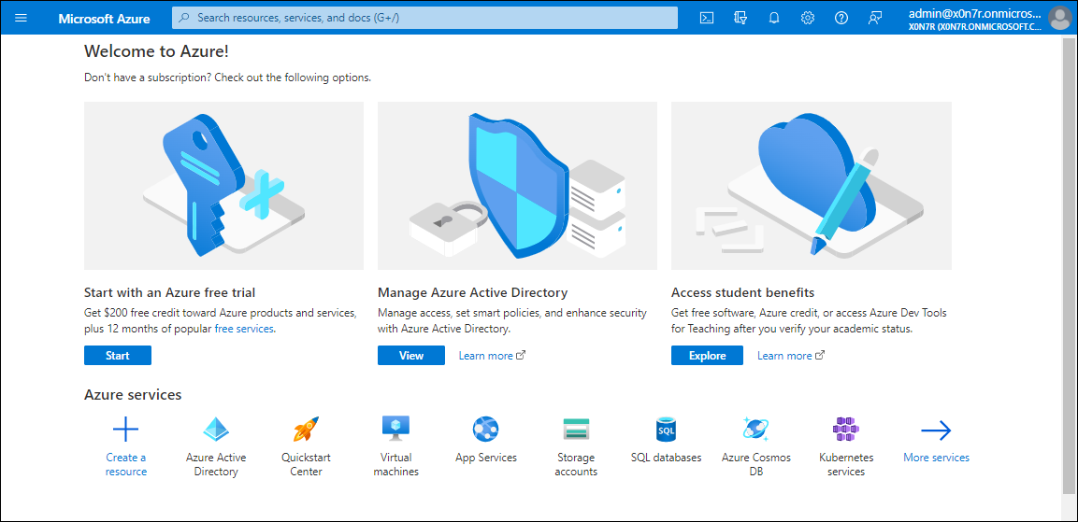Click the free trial key illustration
Image resolution: width=1078 pixels, height=522 pixels.
click(224, 186)
